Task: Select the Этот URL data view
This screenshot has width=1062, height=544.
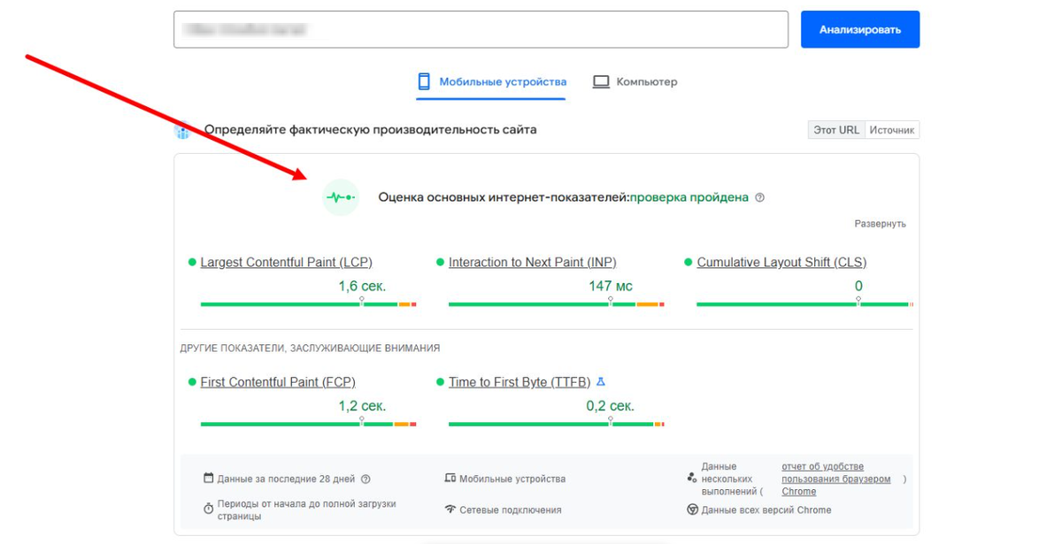Action: click(835, 129)
